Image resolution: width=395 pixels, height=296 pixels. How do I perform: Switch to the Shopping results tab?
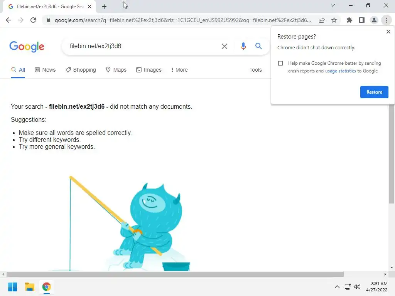[x=81, y=70]
